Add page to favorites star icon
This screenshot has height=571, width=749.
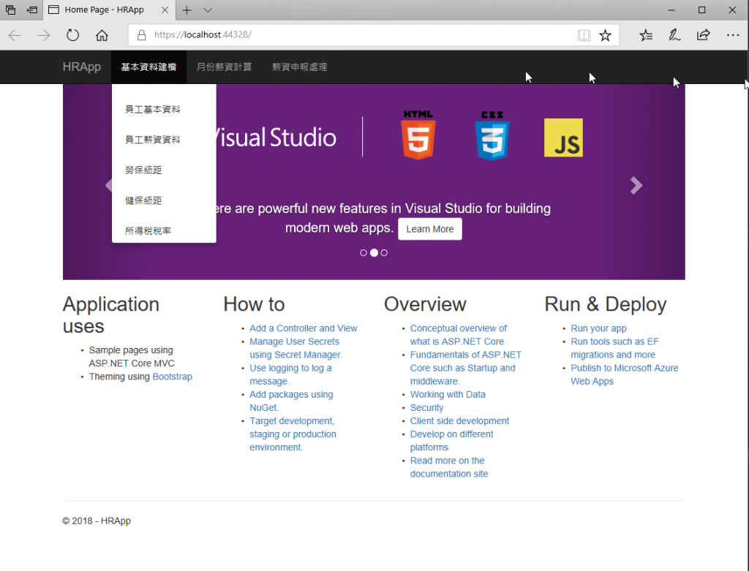point(605,35)
